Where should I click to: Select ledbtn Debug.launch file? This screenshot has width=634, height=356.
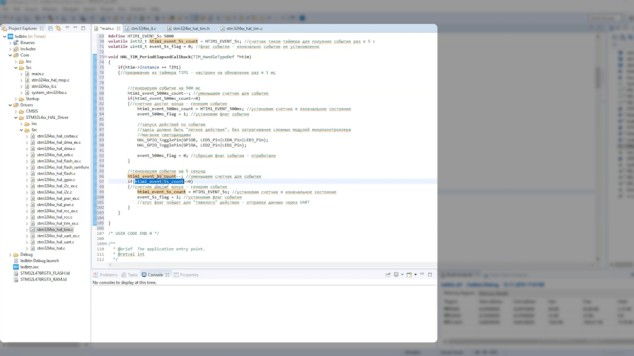pos(40,261)
